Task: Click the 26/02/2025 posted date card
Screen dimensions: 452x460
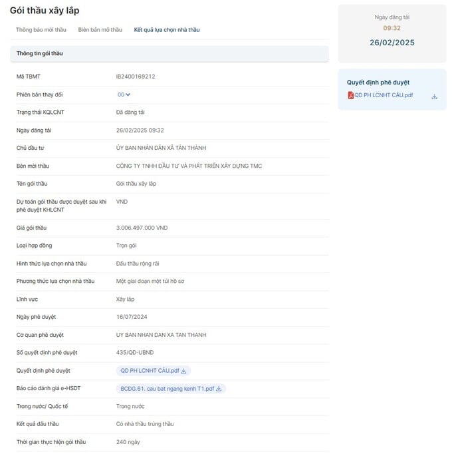Action: [x=392, y=33]
